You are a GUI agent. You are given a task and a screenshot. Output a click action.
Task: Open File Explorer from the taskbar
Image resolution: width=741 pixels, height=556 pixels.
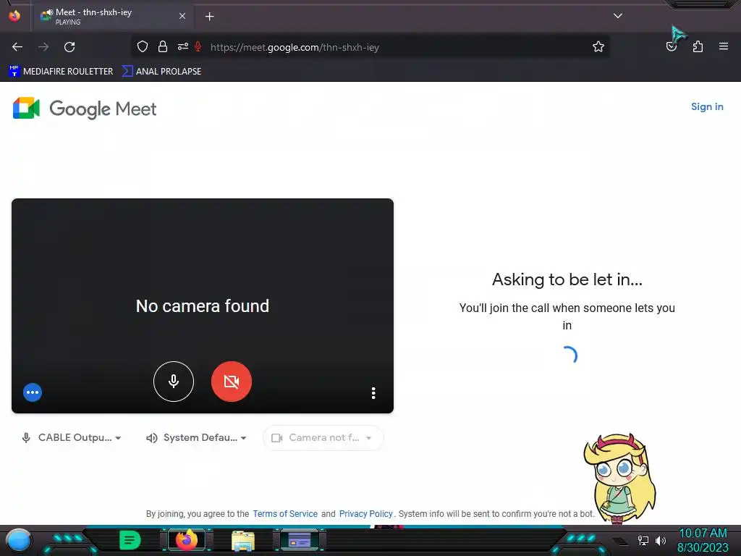pos(243,540)
